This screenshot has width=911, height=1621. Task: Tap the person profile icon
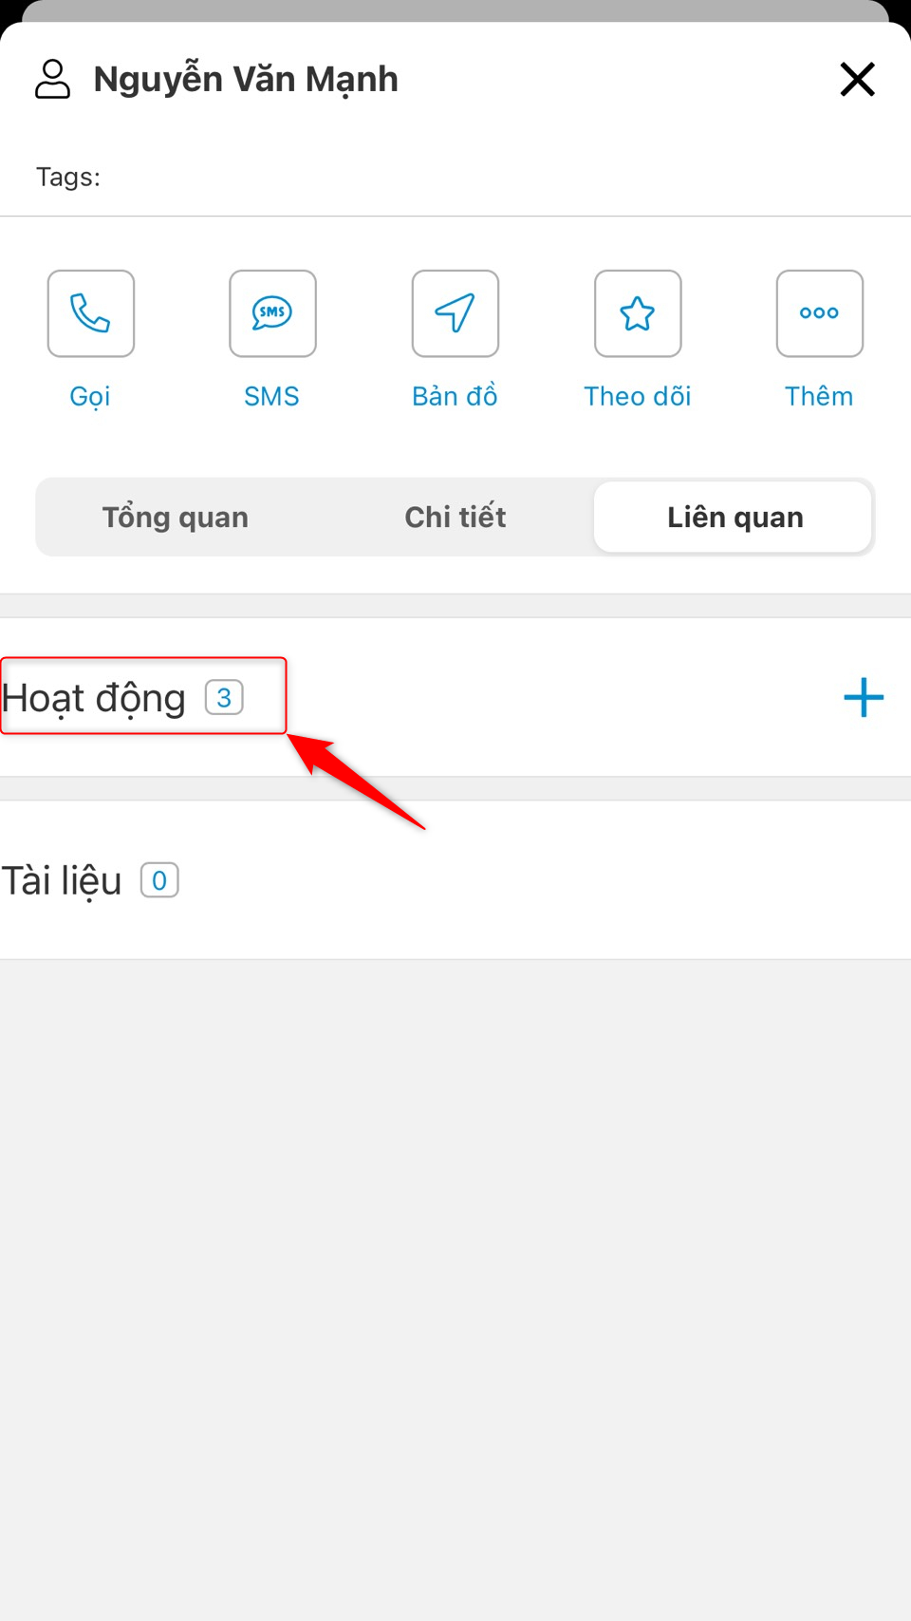(53, 79)
